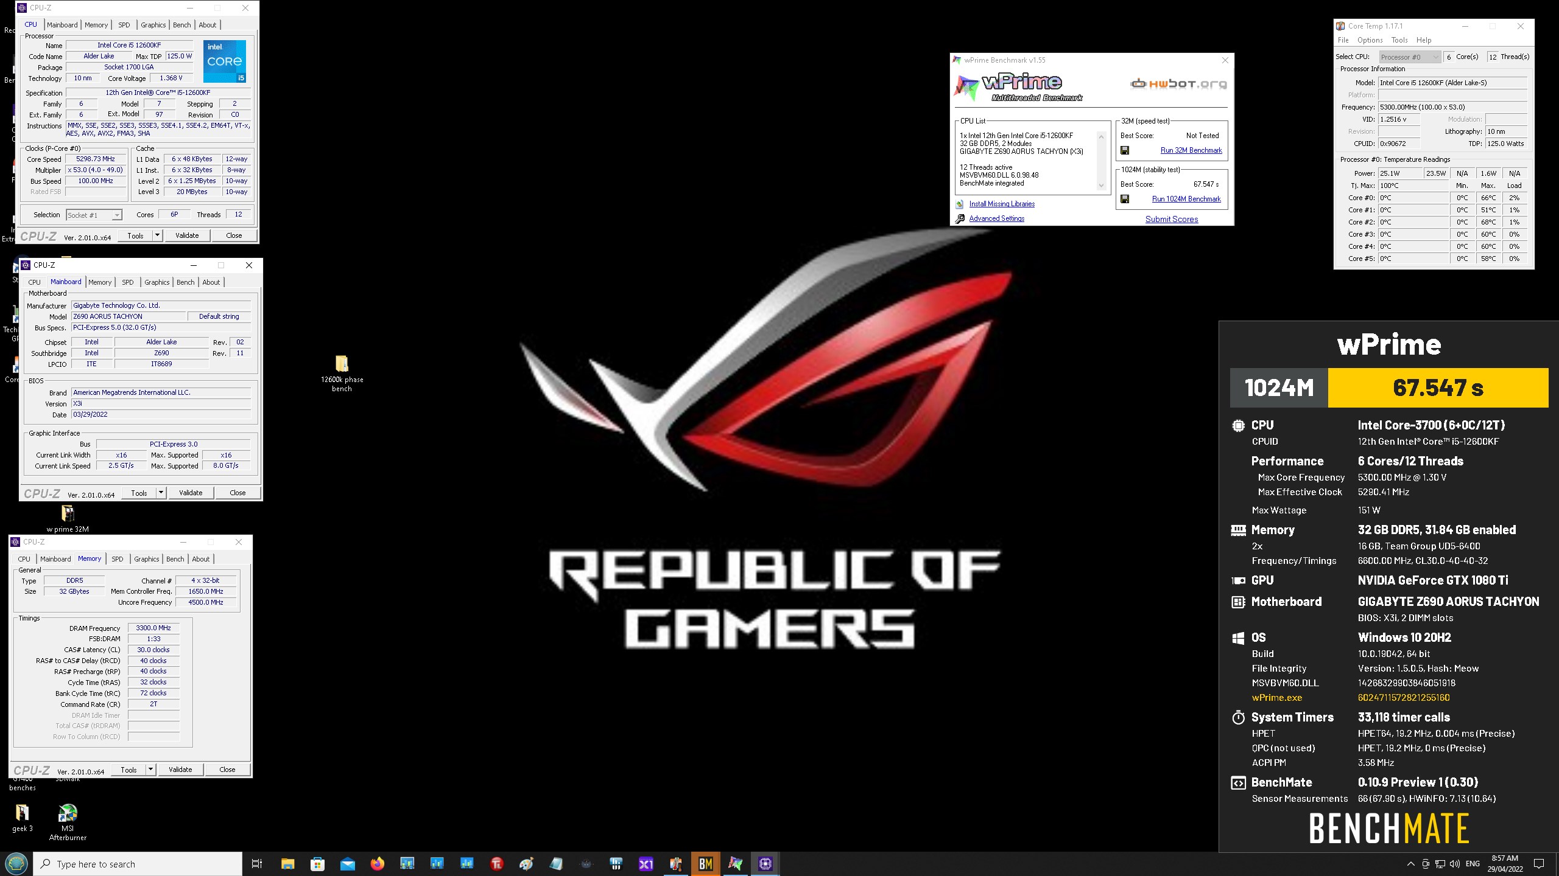This screenshot has height=876, width=1559.
Task: Open About tab in CPU-Z Memory window
Action: point(201,559)
